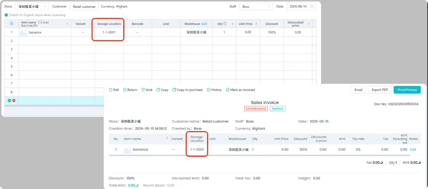Click Copy in the invoice toolbar
428x189 pixels.
pyautogui.click(x=162, y=90)
